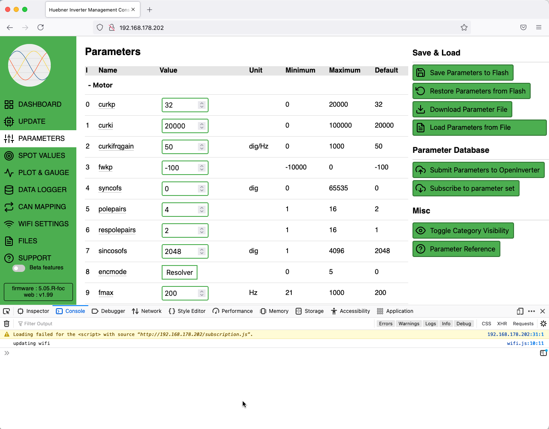Open Spot Values via its target icon

[9, 156]
